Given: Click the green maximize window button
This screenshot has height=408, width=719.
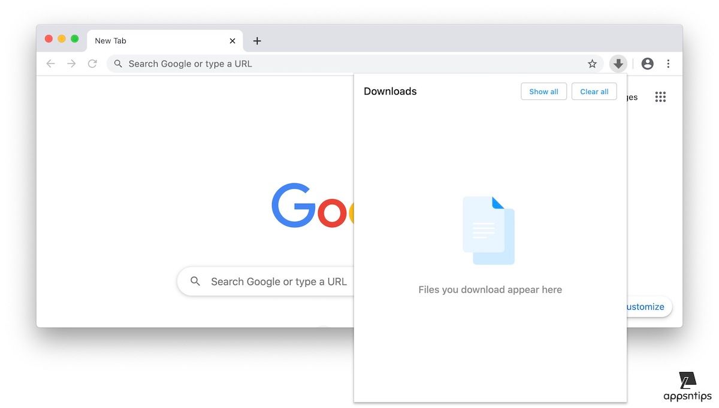Looking at the screenshot, I should coord(75,39).
